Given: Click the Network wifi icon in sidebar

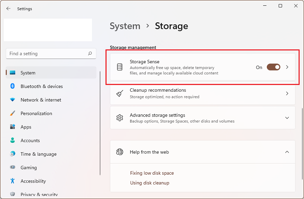Looking at the screenshot, I should (13, 100).
